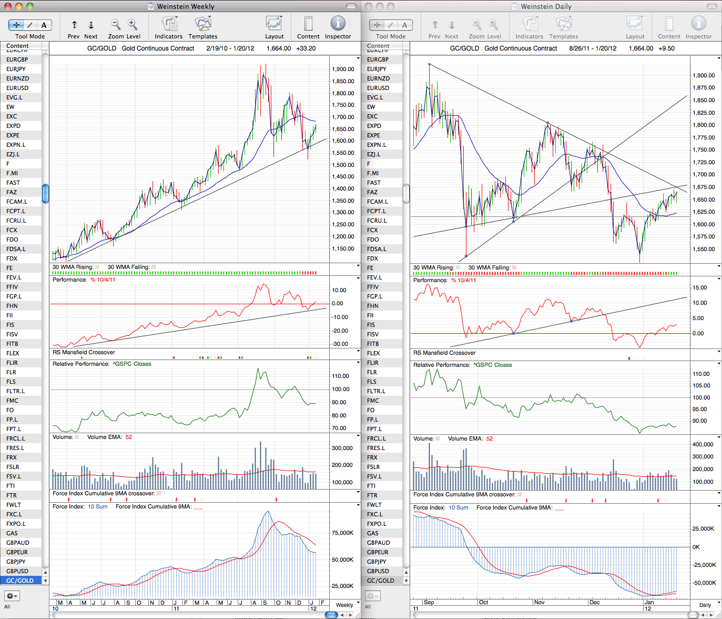
Task: Select GAS in Daily symbol list
Action: 382,533
